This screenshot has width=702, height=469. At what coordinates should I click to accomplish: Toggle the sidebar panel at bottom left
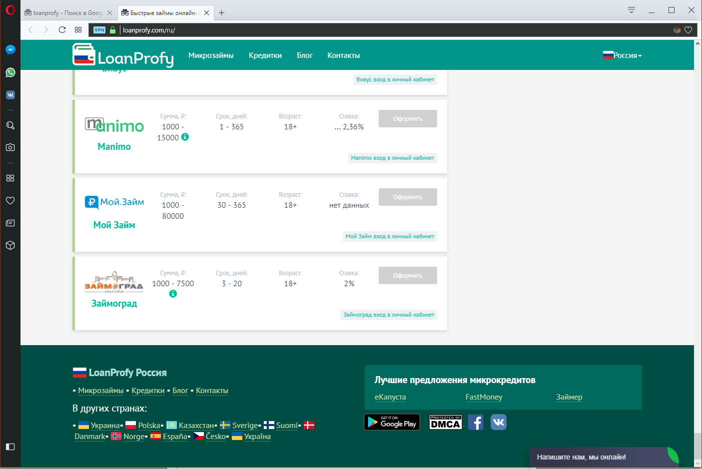tap(10, 447)
